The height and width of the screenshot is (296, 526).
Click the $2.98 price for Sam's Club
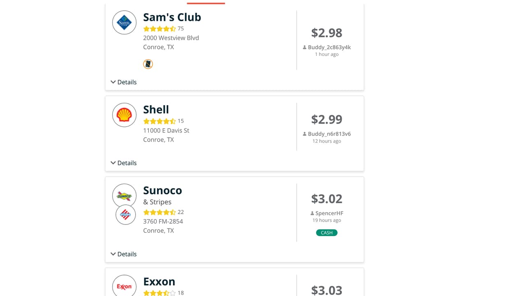coord(326,33)
